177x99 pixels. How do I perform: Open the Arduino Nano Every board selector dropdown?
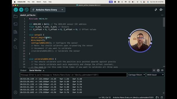(x=48, y=10)
